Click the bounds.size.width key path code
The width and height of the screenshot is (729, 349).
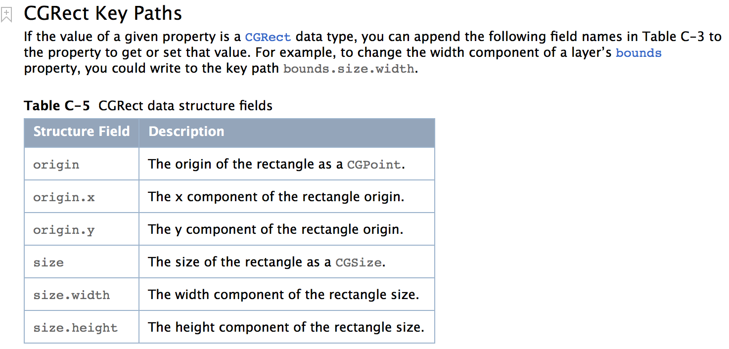coord(349,69)
